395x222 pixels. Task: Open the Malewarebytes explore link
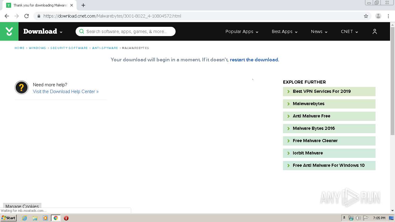(329, 104)
